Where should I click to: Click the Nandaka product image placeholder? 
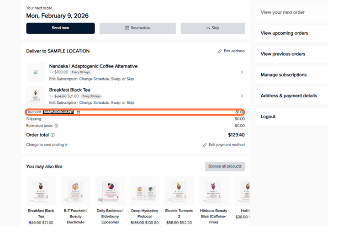click(x=35, y=72)
